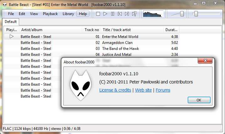225x134 pixels.
Task: Click the spectrum visualizer in toolbar
Action: click(153, 14)
